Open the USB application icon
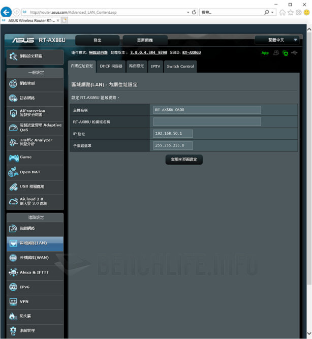This screenshot has width=312, height=339. [x=13, y=187]
